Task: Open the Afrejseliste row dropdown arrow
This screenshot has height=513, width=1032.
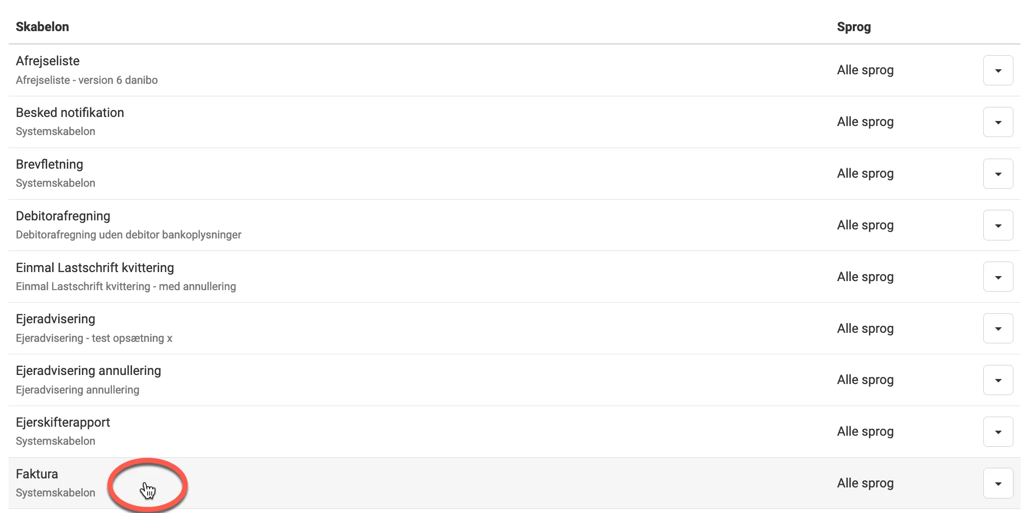Action: coord(997,70)
